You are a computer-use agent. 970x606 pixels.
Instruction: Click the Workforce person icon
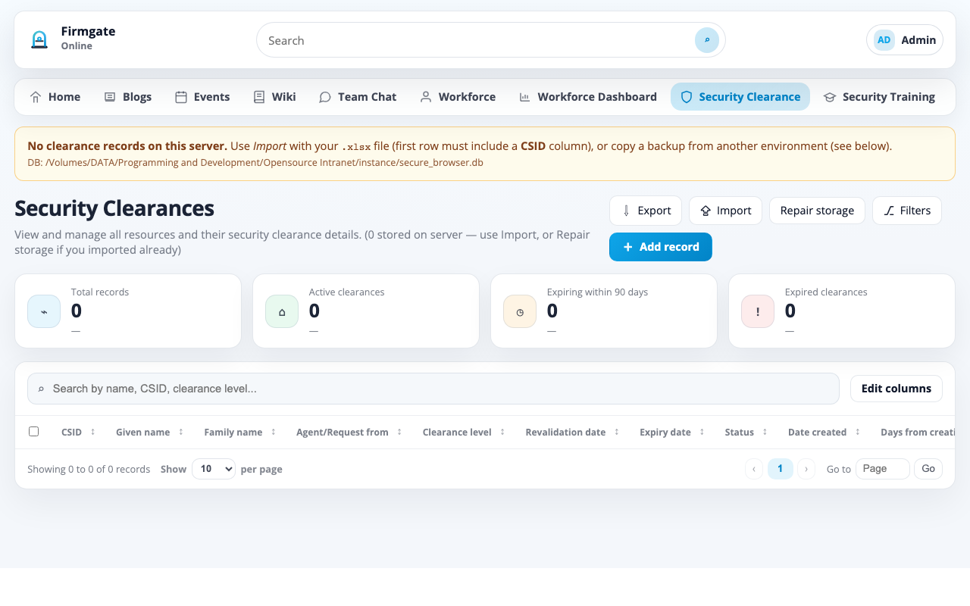coord(426,97)
